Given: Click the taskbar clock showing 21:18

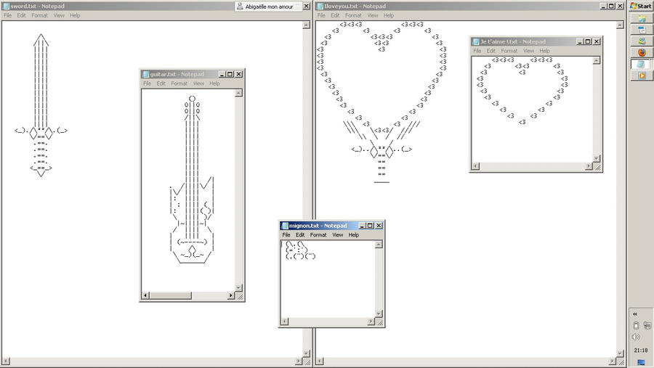Looking at the screenshot, I should [641, 351].
